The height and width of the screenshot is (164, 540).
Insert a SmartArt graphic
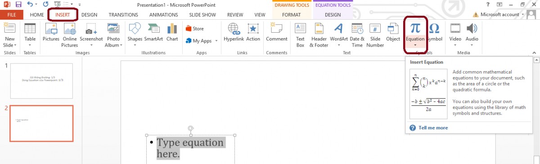click(153, 32)
